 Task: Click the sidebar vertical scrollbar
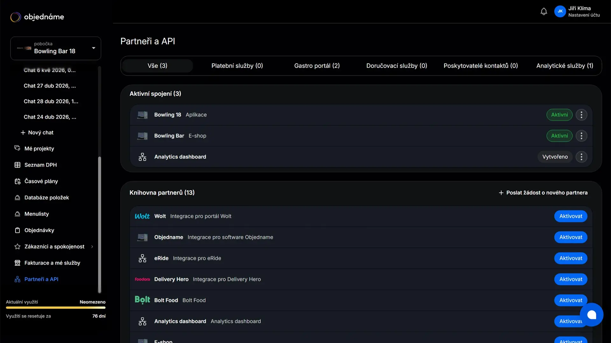tap(99, 225)
